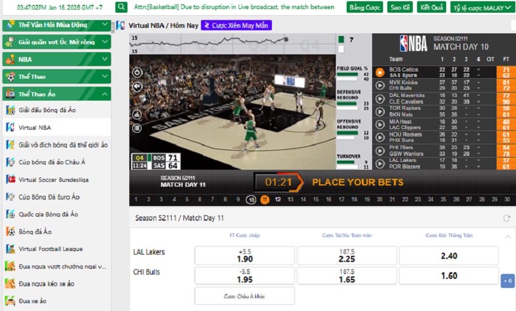The height and width of the screenshot is (311, 516).
Task: Open the list icon on the video
Action: (137, 128)
